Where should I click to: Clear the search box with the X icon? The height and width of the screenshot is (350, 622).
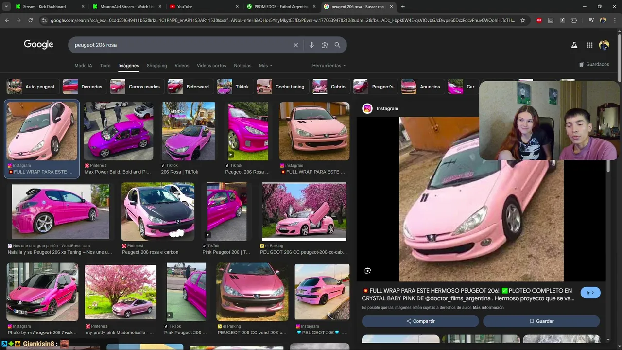pyautogui.click(x=295, y=45)
